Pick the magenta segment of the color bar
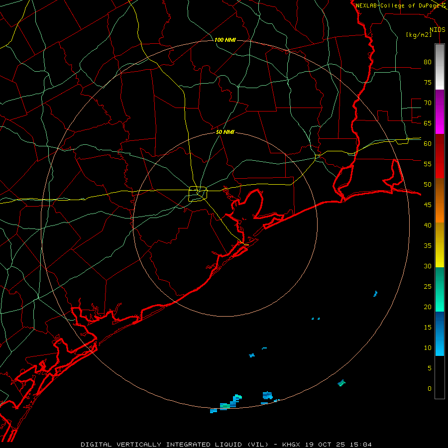The height and width of the screenshot is (448, 448). (x=440, y=112)
